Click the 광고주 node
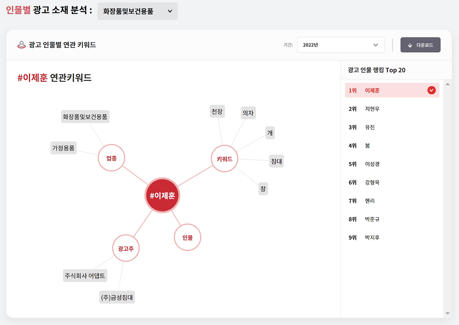Viewport: 459px width, 325px height. click(126, 248)
